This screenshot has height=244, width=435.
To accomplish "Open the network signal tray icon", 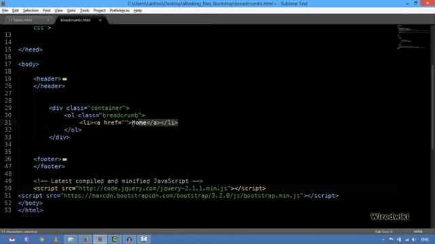I will 406,239.
